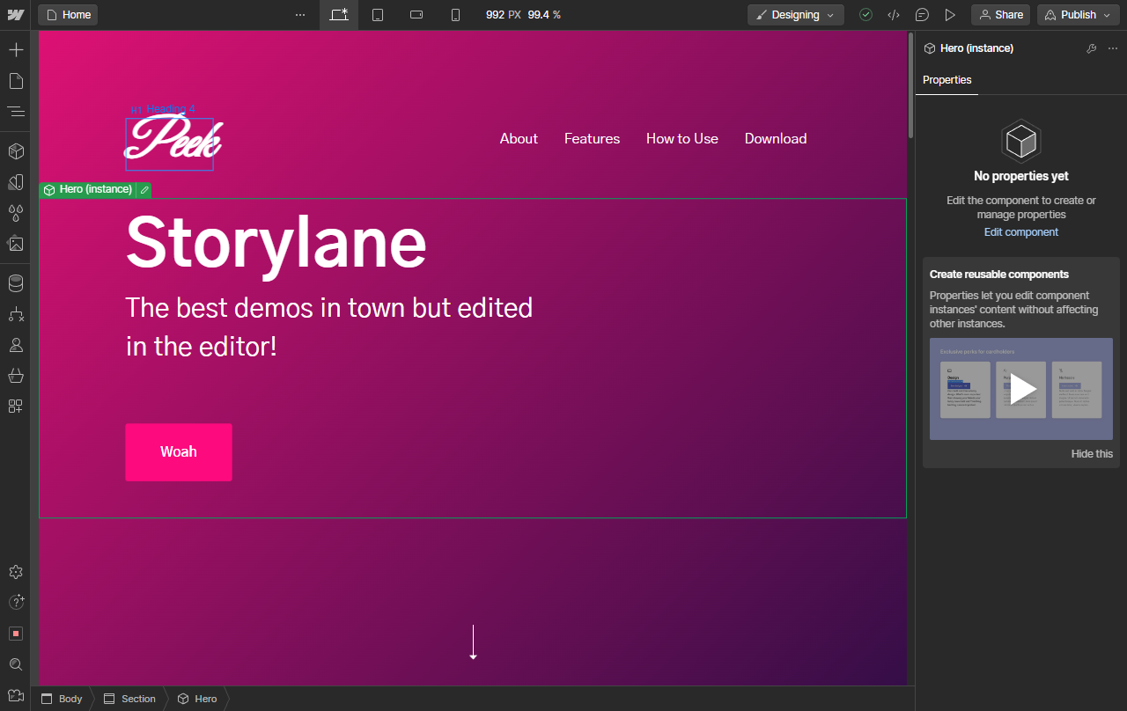Switch to tablet breakpoint
This screenshot has height=711, width=1127.
(x=378, y=15)
